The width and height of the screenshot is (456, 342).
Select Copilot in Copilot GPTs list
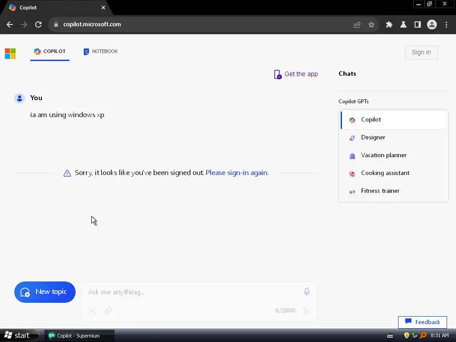394,119
